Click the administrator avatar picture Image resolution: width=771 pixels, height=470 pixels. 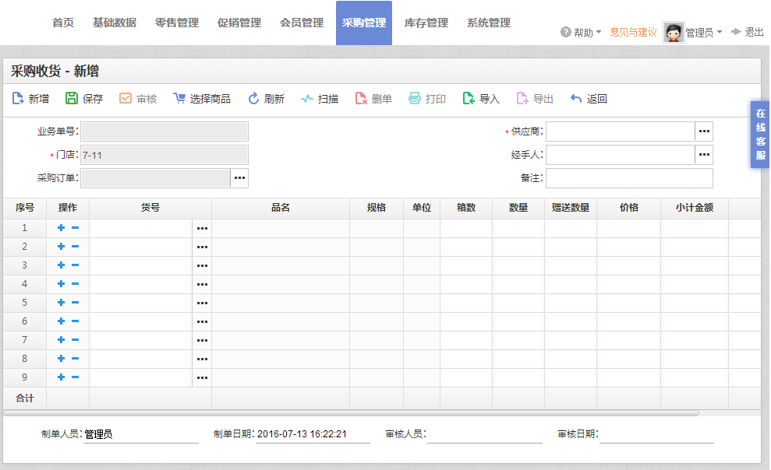[673, 33]
